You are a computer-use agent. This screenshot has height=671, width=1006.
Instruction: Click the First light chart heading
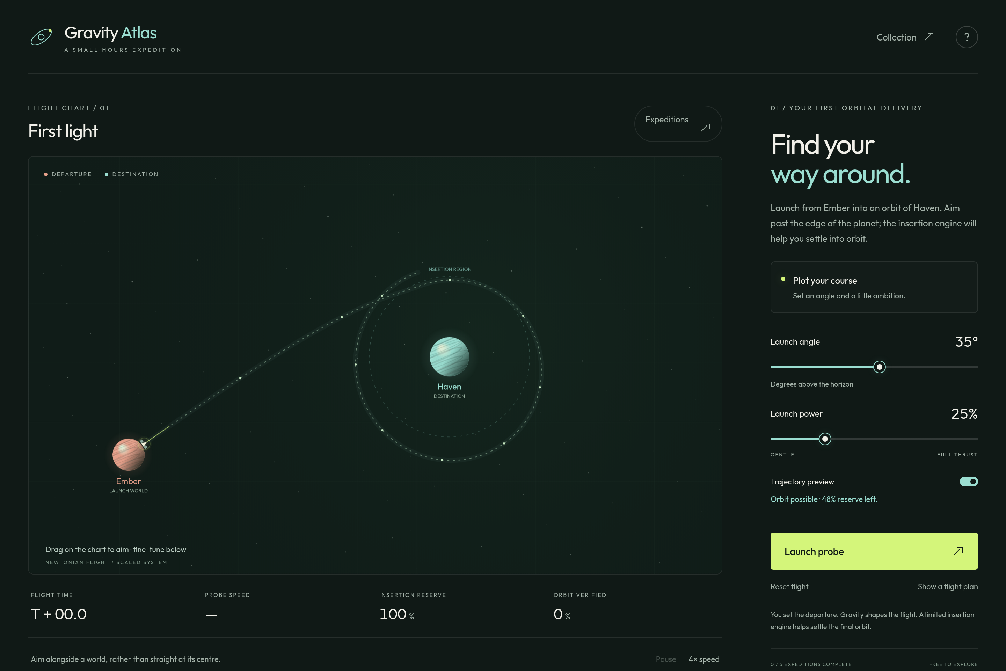(63, 131)
